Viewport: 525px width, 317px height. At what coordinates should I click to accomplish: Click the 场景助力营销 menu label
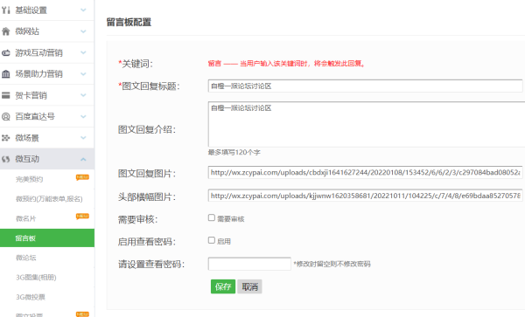pyautogui.click(x=38, y=74)
